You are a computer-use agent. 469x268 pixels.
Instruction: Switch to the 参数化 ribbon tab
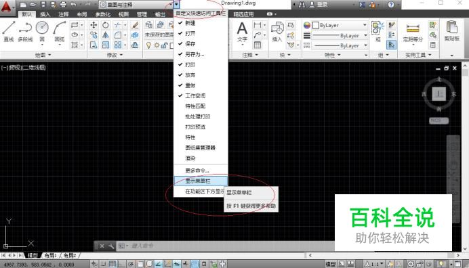[102, 14]
